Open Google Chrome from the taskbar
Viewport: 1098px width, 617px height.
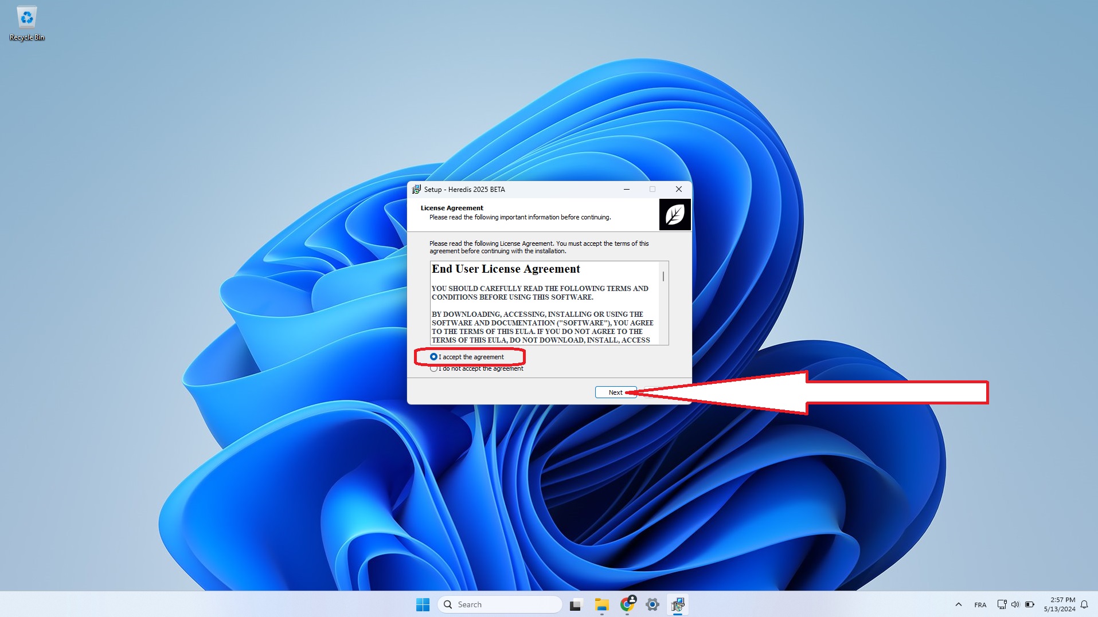point(627,604)
